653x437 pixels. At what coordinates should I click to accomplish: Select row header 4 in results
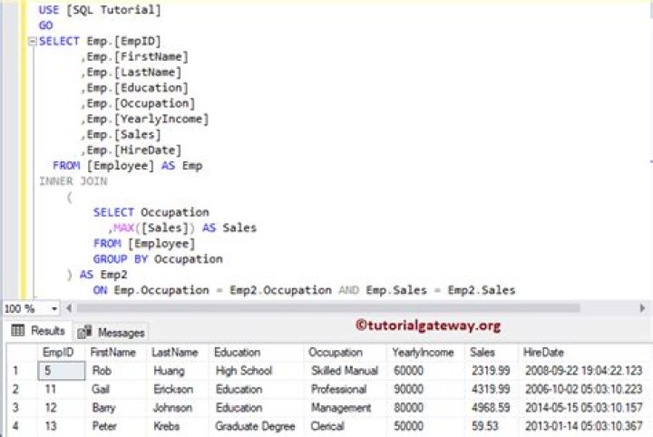[22, 426]
